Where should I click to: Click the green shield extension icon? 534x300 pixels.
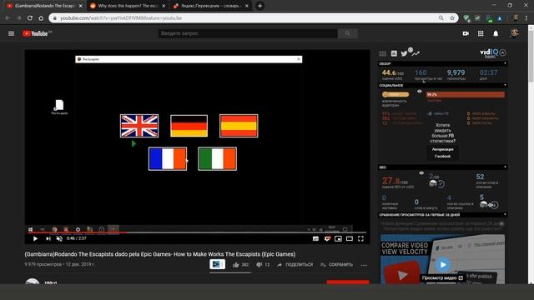[x=466, y=18]
